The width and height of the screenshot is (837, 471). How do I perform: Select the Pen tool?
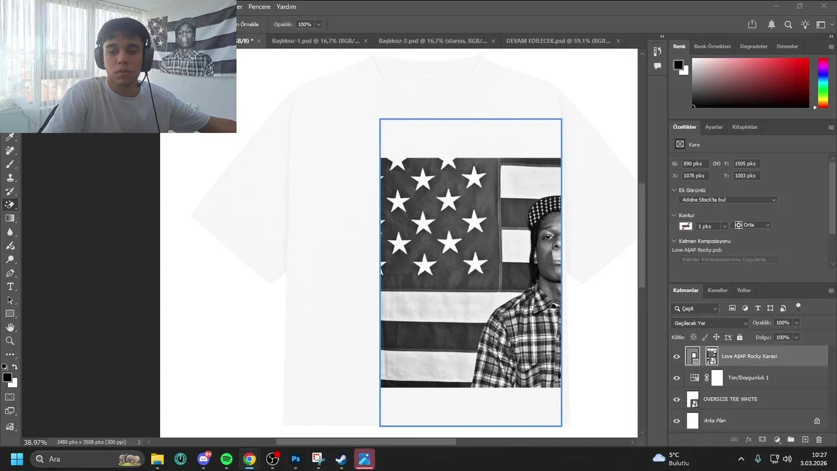[10, 273]
